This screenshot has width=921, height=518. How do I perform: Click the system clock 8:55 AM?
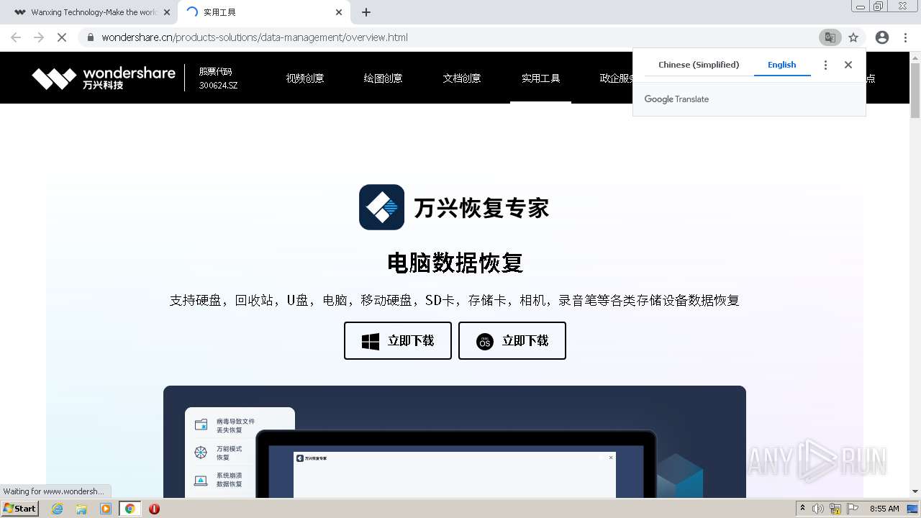[884, 509]
